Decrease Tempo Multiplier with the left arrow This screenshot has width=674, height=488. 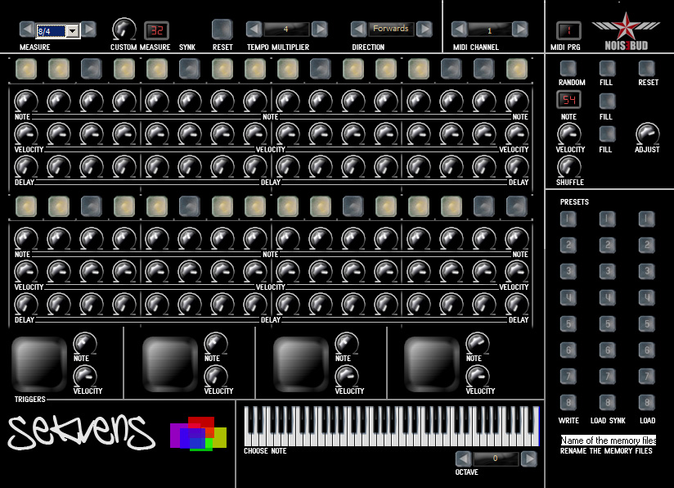tap(254, 29)
